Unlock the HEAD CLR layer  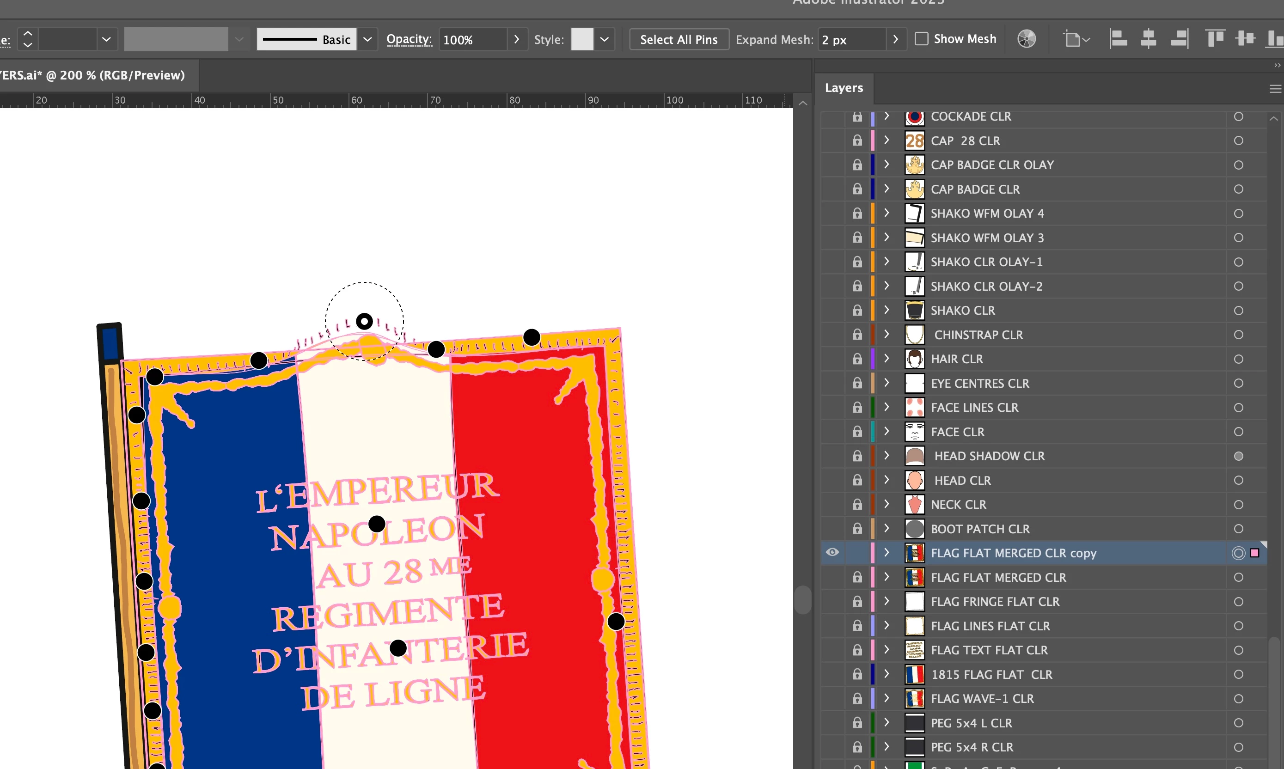click(857, 480)
